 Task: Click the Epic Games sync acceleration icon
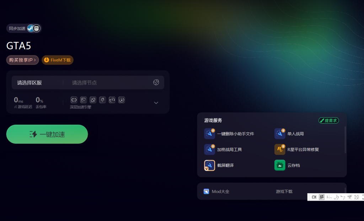click(37, 28)
